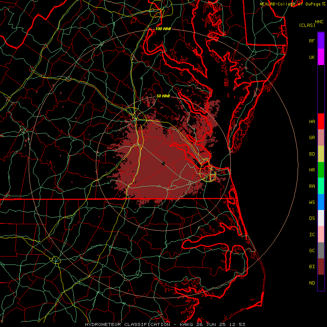Viewport: 327px width, 327px height.
Task: Choose the IC light pink legend swatch
Action: point(321,234)
